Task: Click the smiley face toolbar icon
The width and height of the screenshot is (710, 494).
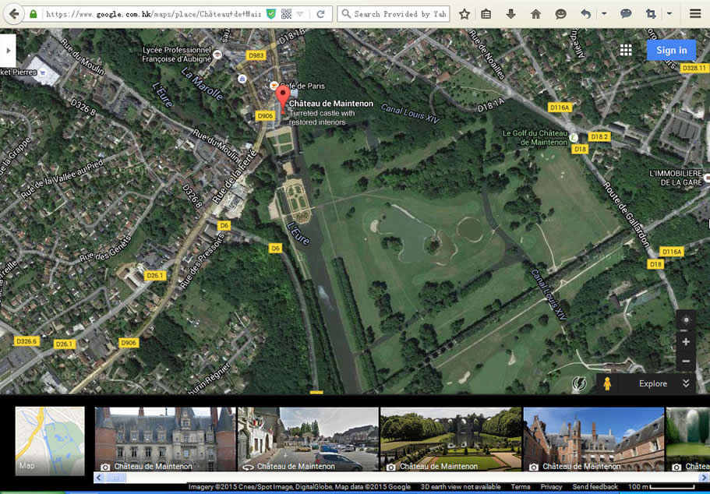Action: click(x=560, y=14)
